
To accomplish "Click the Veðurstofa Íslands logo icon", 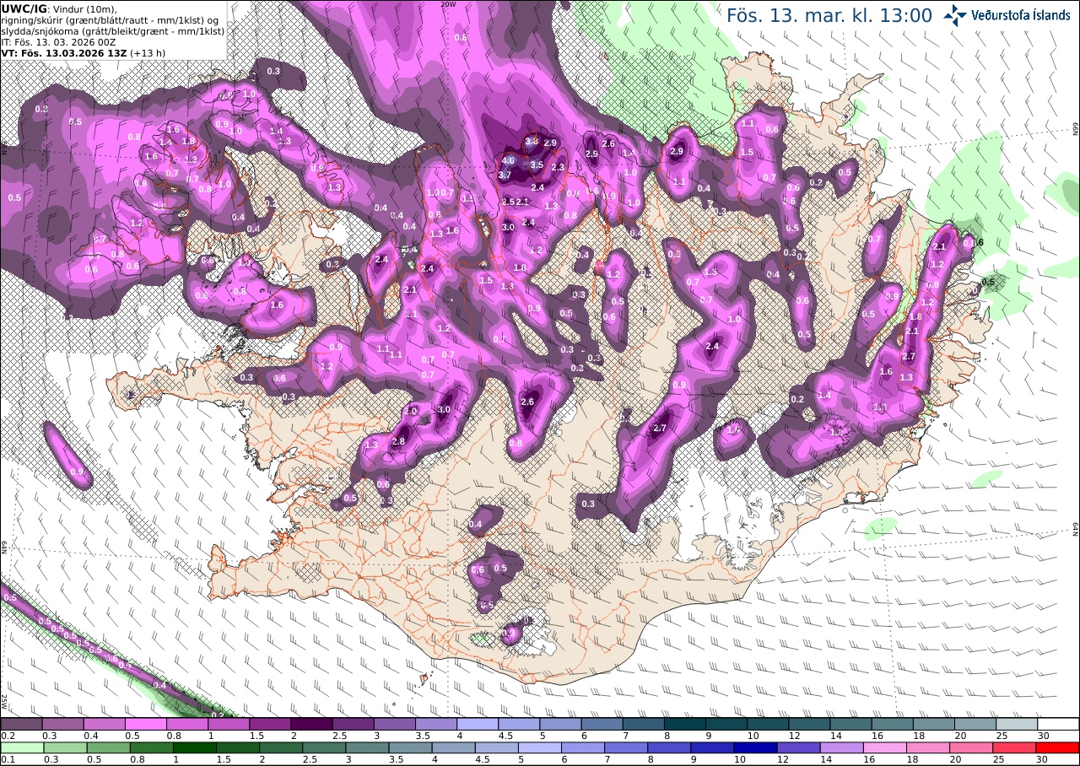I will (x=955, y=14).
